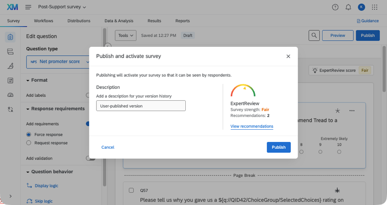Click the ExpertReview lightbulb icon

315,70
